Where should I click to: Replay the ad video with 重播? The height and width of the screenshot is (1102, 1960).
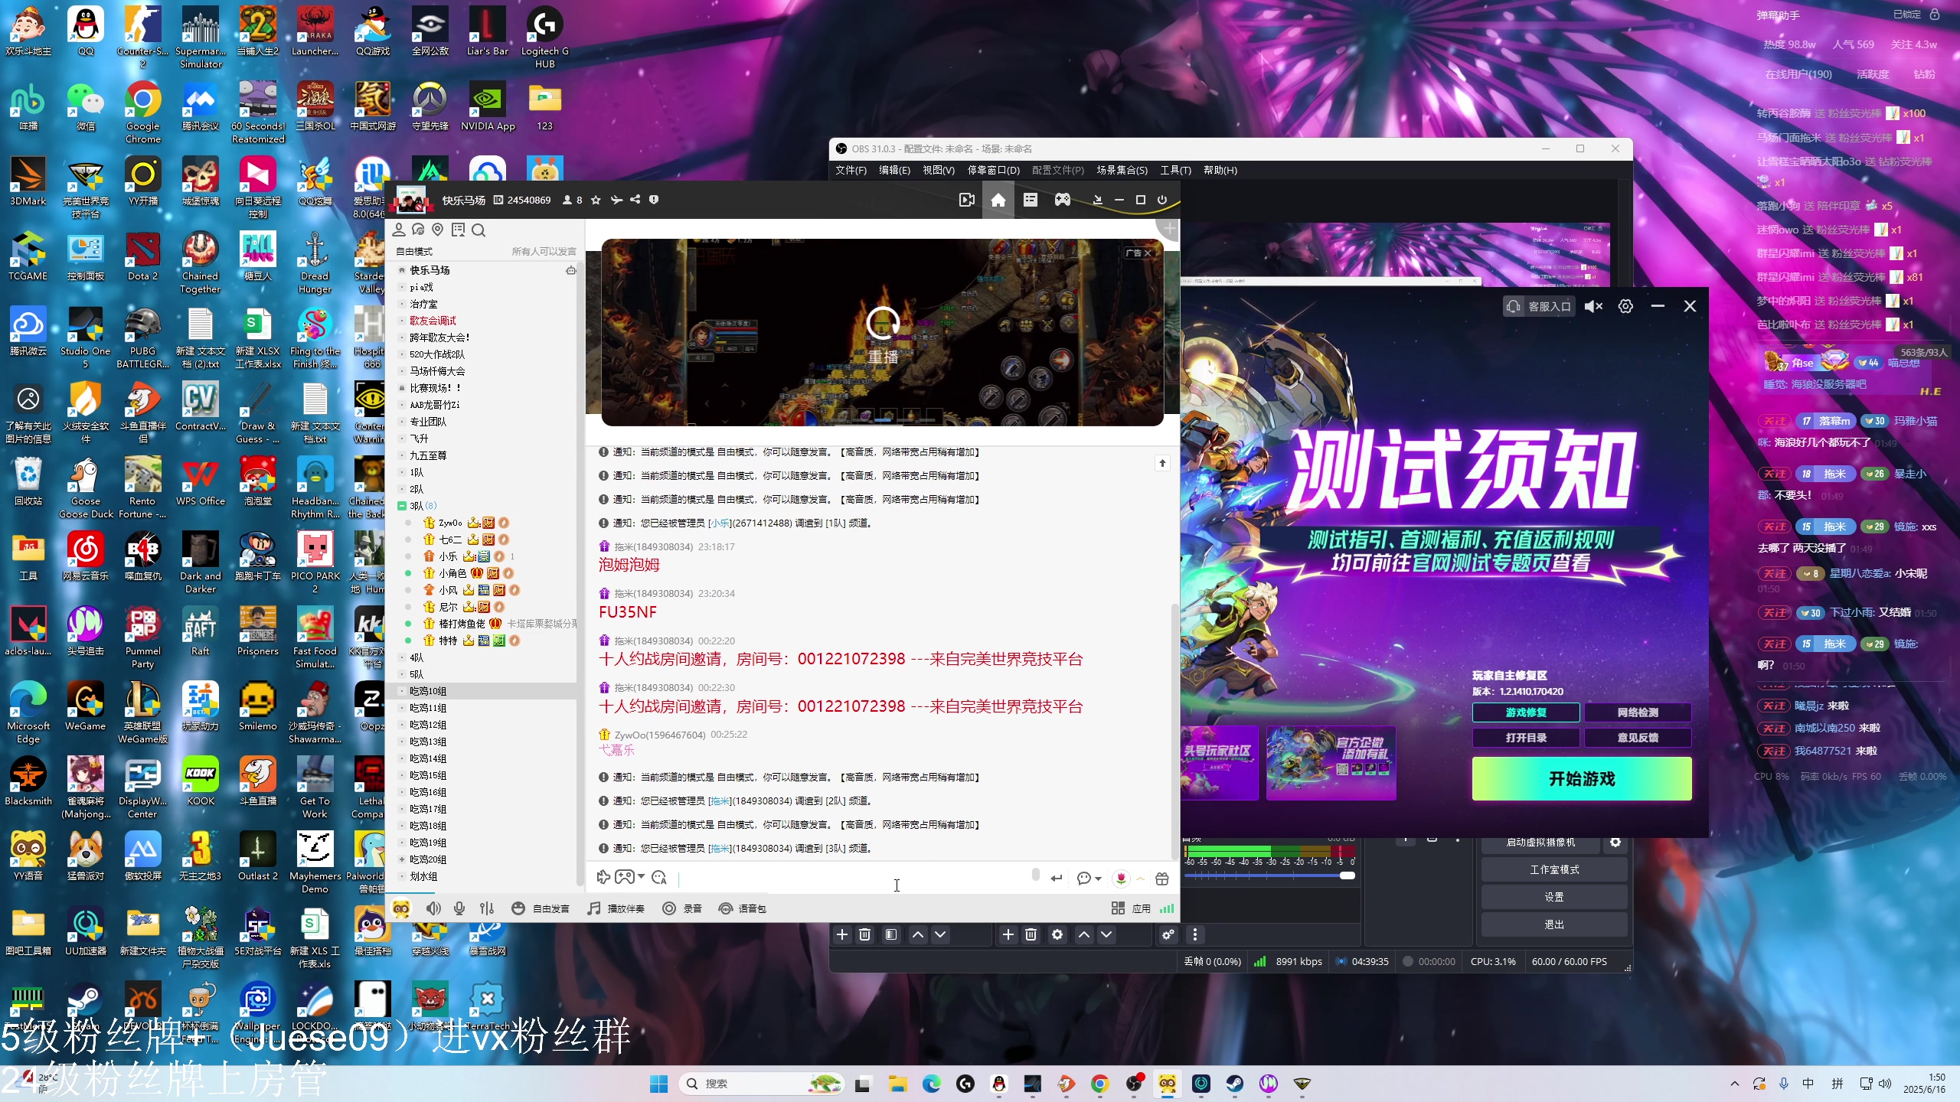[883, 334]
